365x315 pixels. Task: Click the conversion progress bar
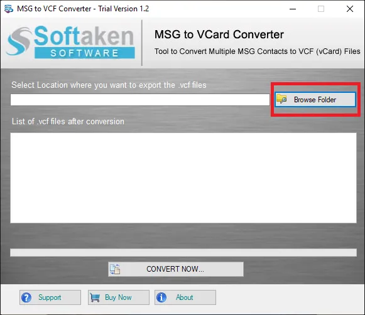[x=183, y=252]
